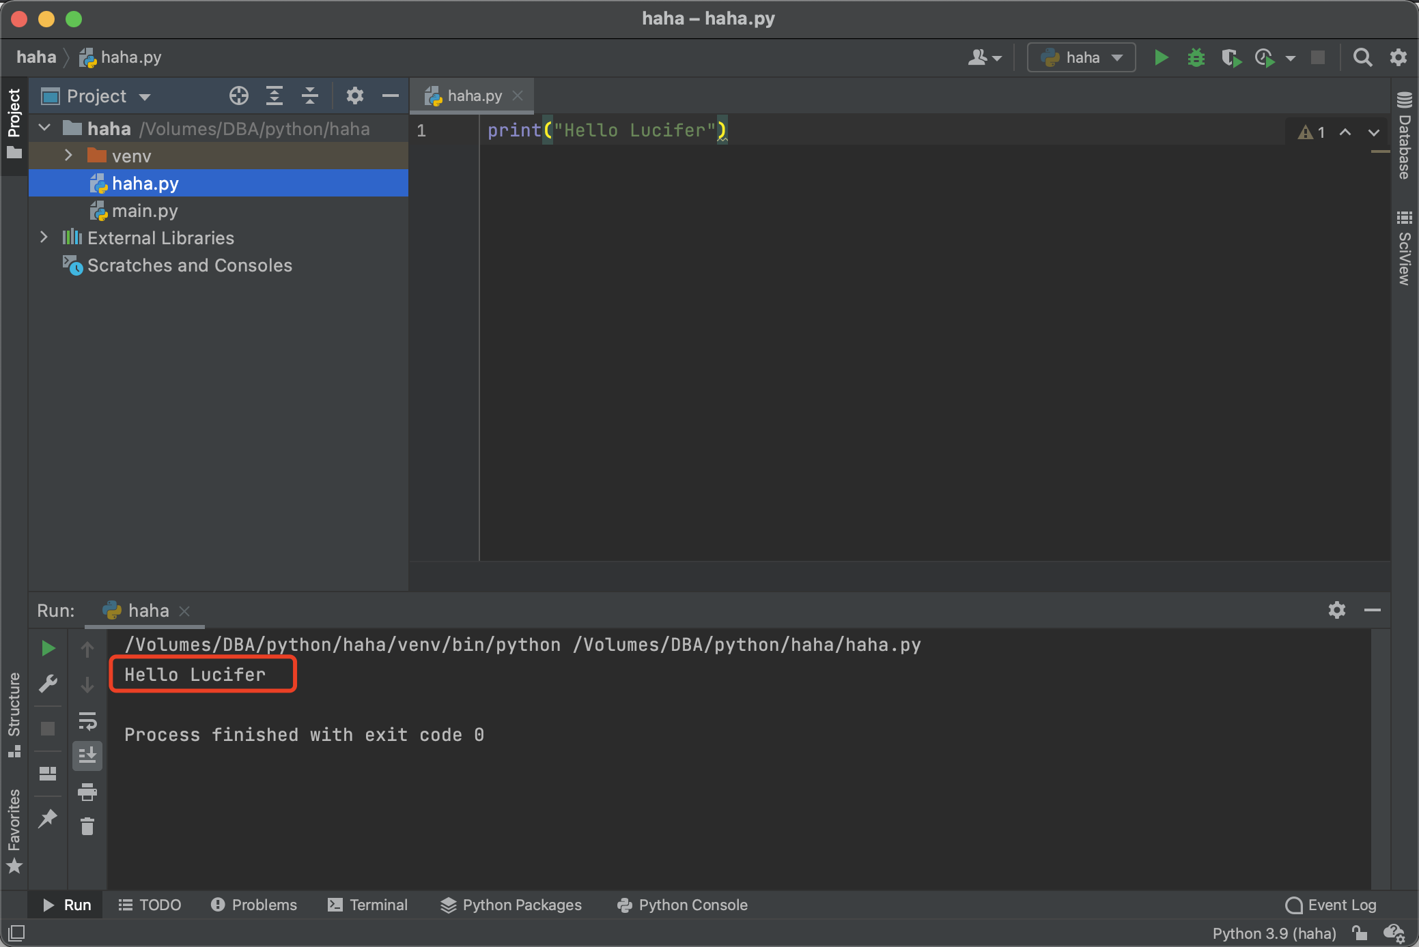Toggle scroll to end in console

pyautogui.click(x=87, y=755)
